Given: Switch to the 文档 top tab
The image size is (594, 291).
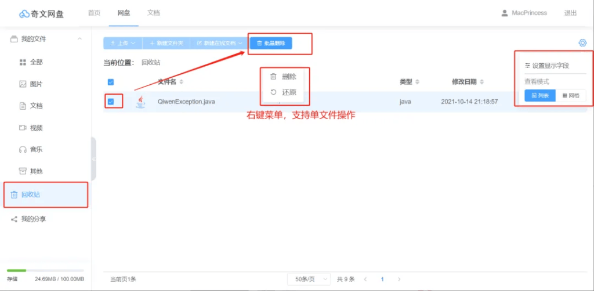Looking at the screenshot, I should [x=153, y=13].
